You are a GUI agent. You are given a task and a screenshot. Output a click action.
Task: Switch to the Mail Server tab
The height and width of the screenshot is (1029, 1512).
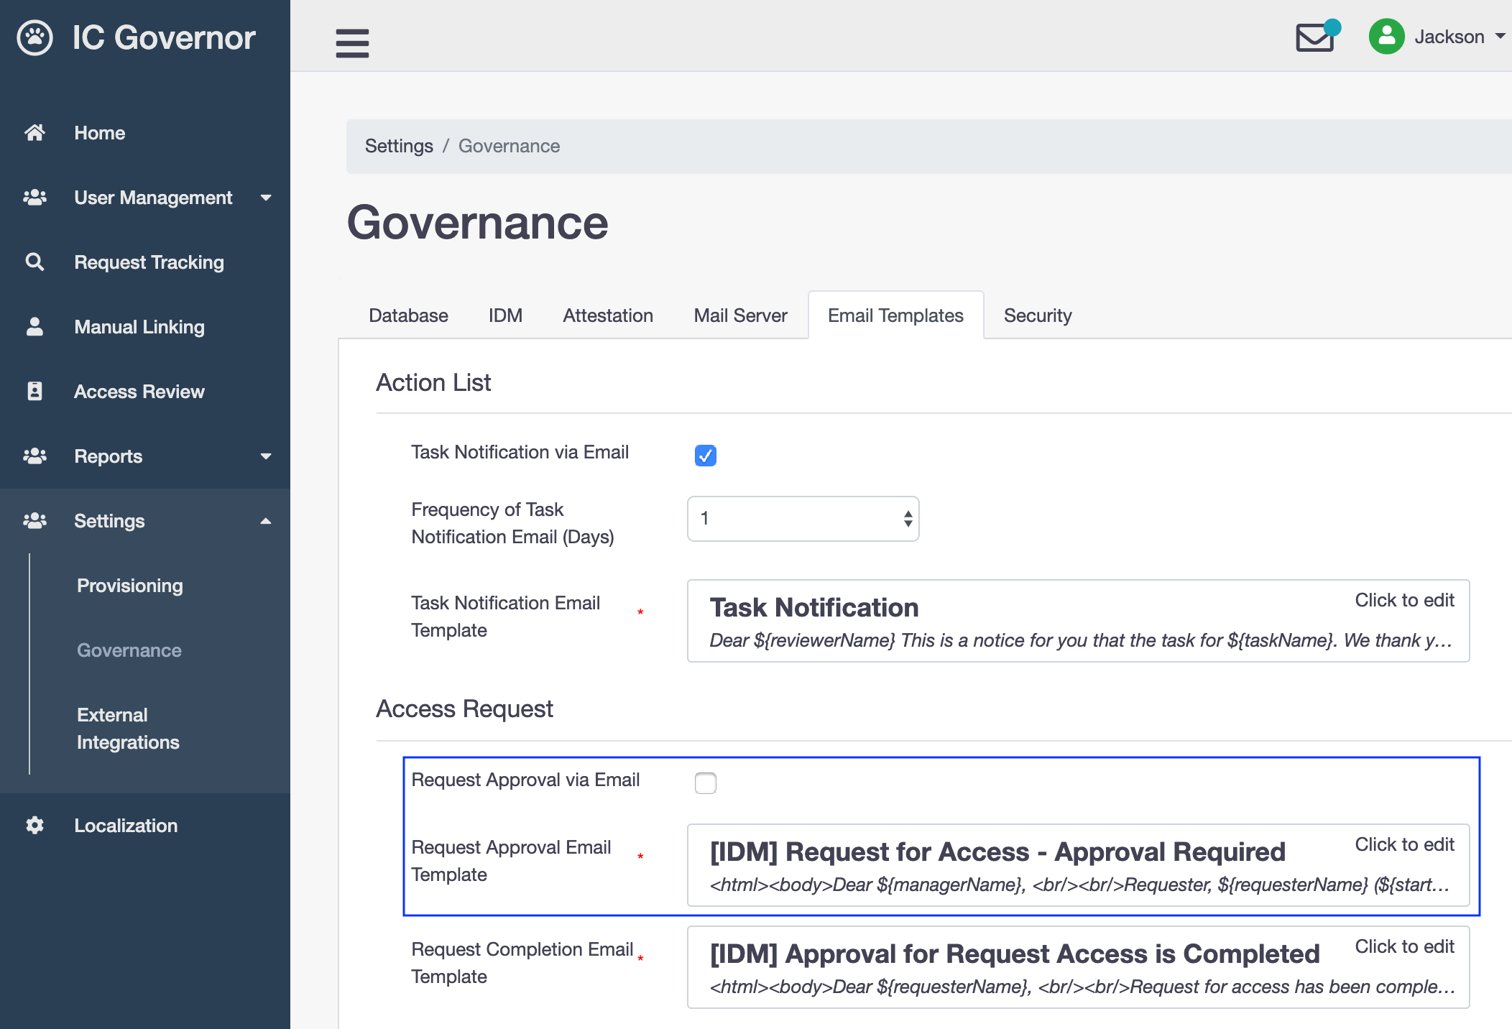click(740, 315)
